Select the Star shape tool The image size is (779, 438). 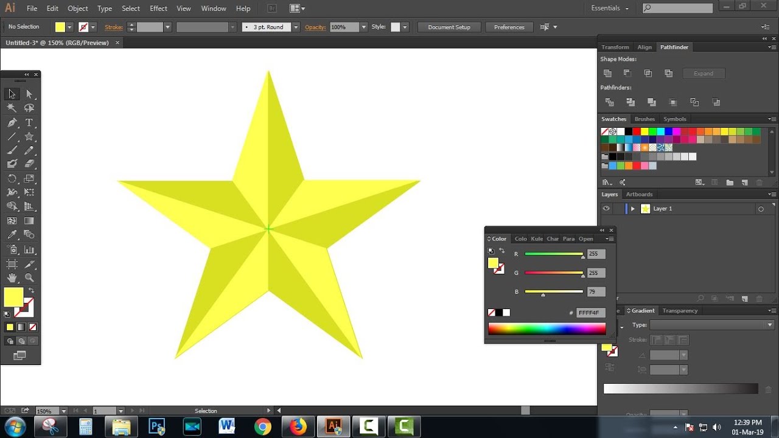[29, 136]
